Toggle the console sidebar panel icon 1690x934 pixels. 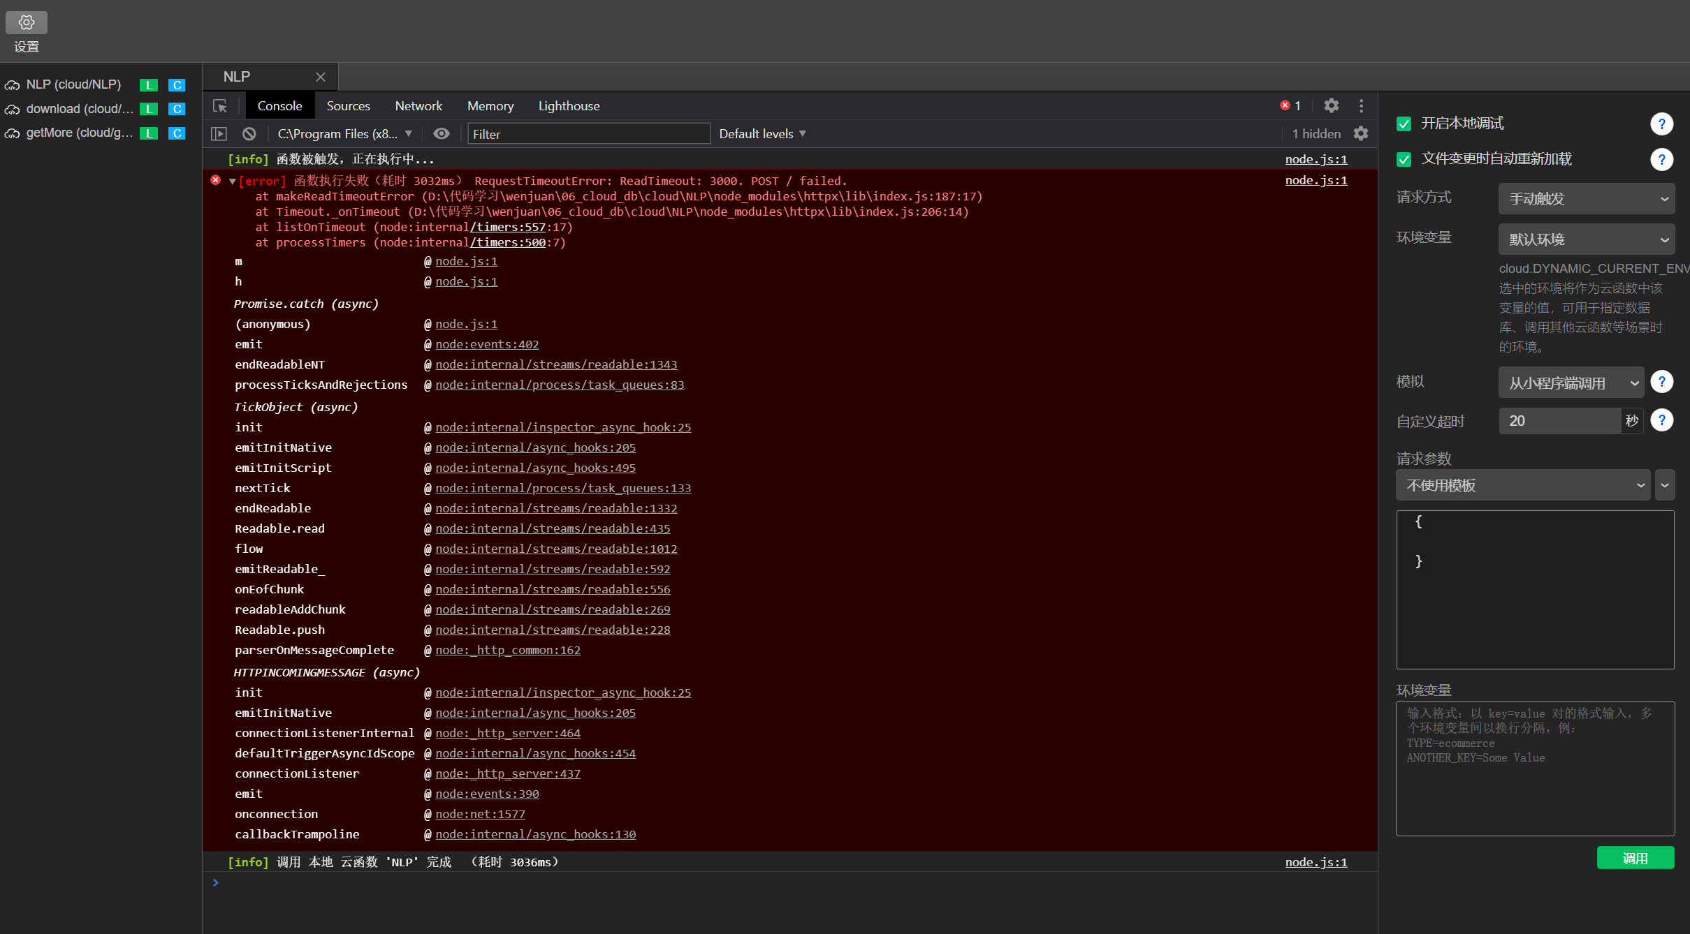coord(219,134)
